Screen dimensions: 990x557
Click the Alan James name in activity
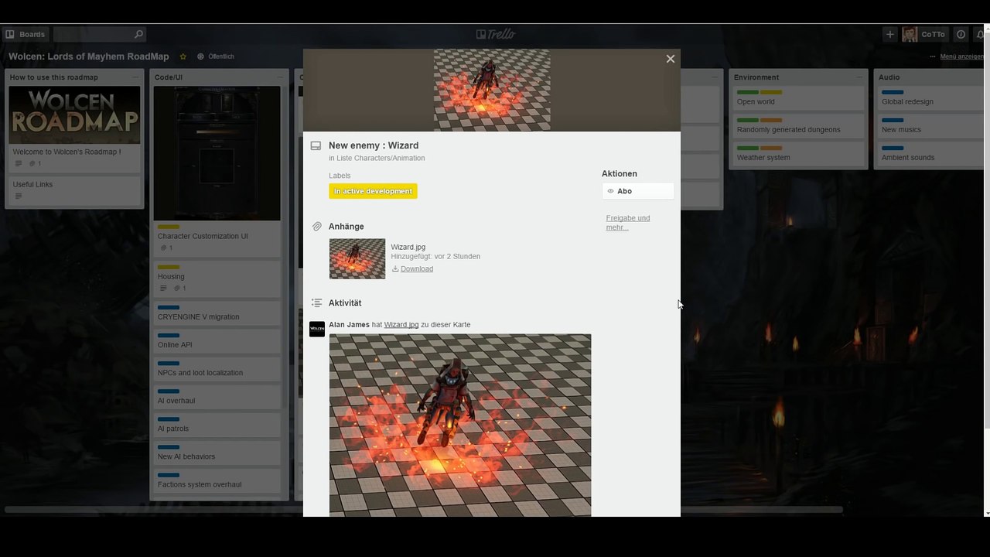tap(349, 325)
